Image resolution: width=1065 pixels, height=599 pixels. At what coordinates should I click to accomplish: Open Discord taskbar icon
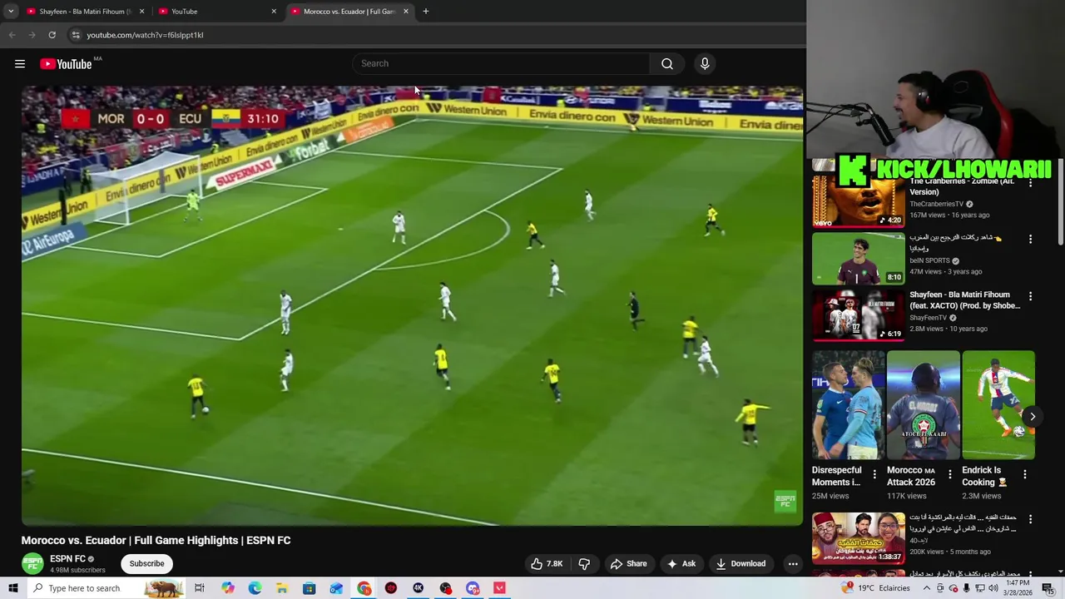(473, 588)
